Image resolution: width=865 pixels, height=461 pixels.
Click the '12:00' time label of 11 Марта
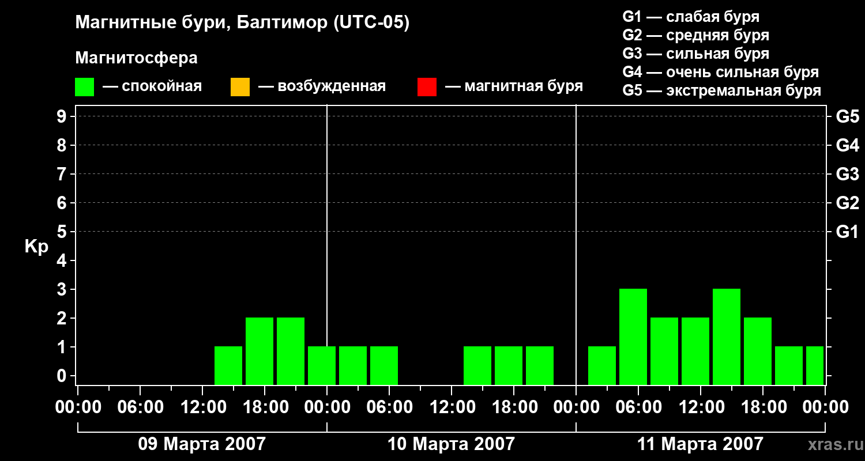point(701,407)
